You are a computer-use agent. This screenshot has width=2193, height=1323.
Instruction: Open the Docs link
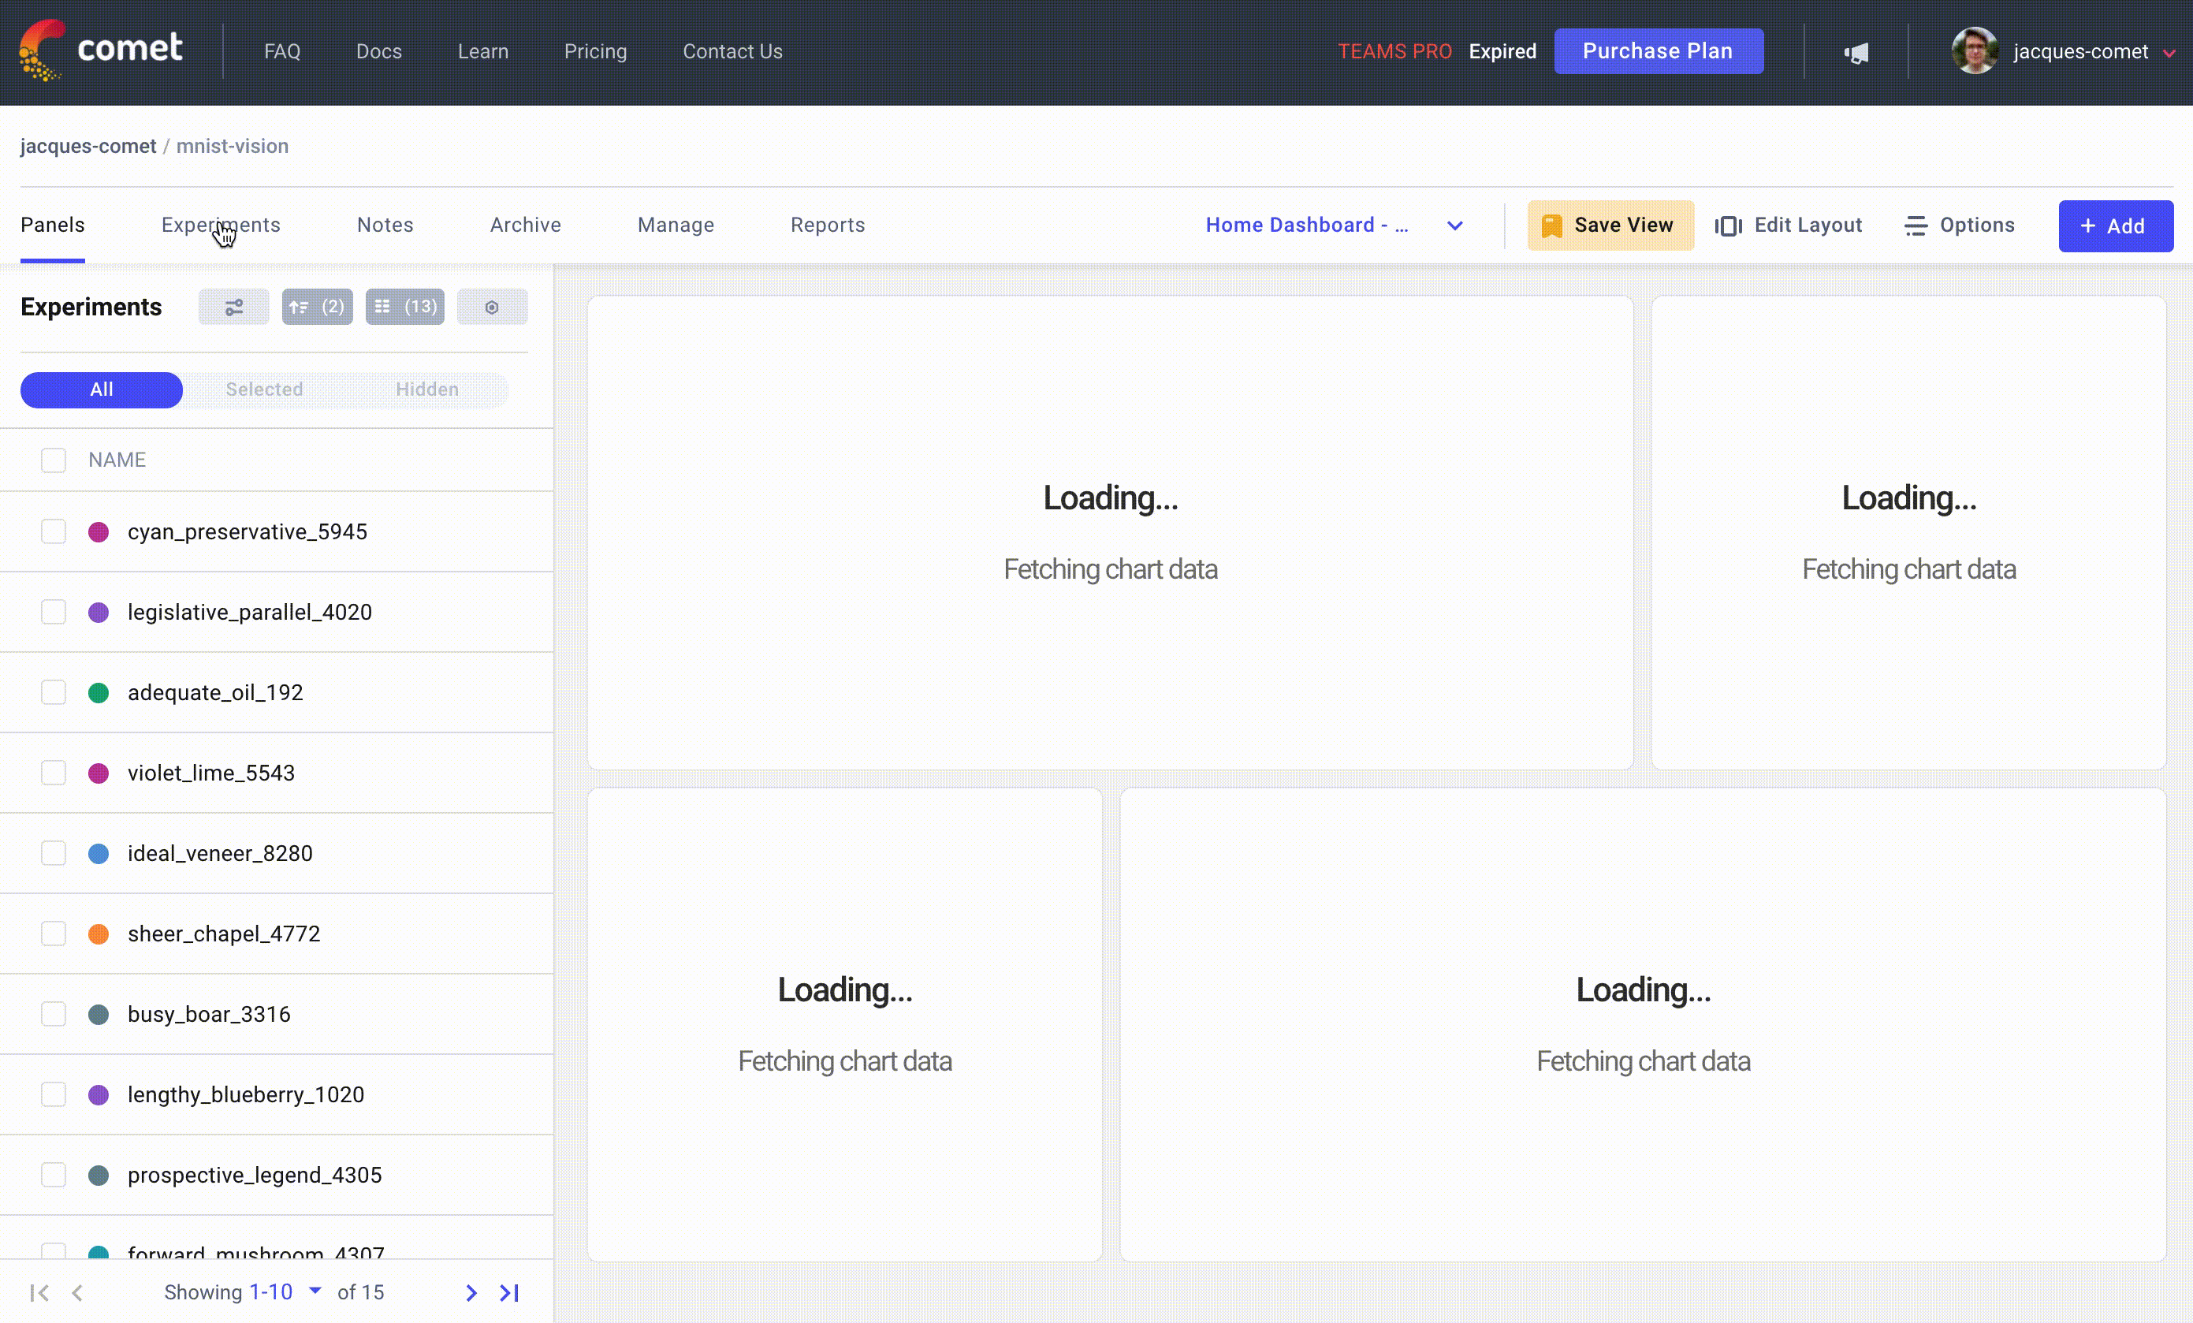tap(379, 51)
